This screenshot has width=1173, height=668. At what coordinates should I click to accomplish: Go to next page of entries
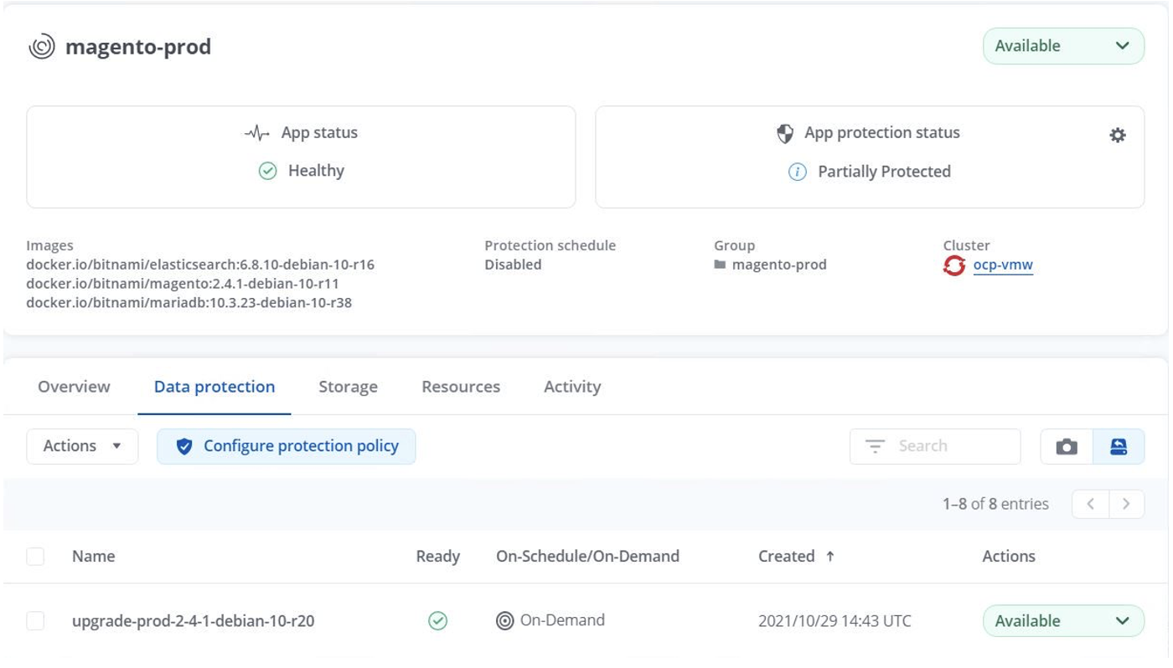click(1126, 504)
